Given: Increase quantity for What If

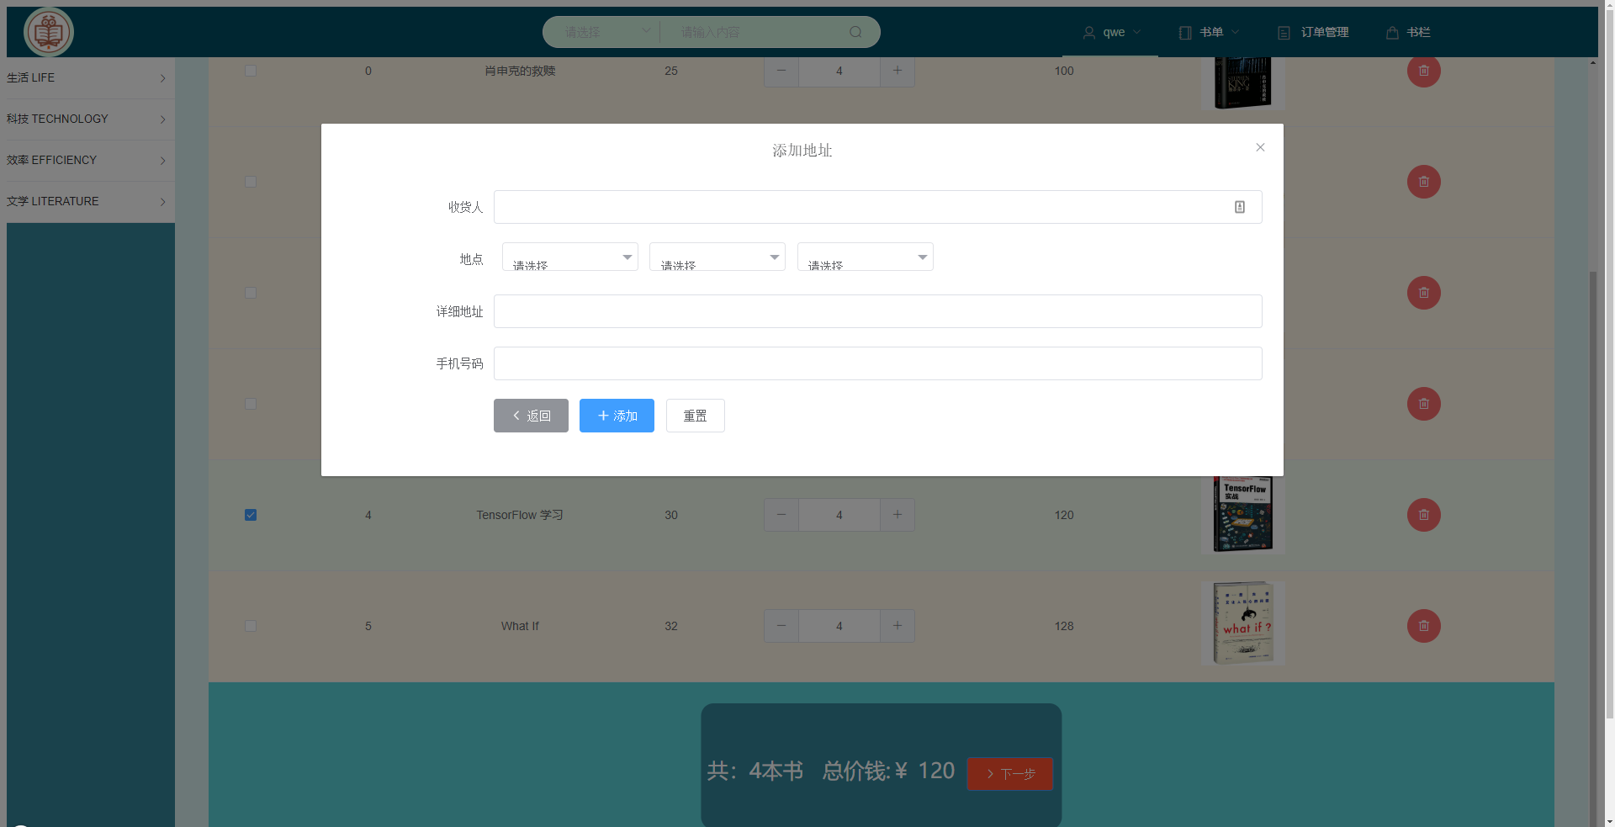Looking at the screenshot, I should click(898, 626).
